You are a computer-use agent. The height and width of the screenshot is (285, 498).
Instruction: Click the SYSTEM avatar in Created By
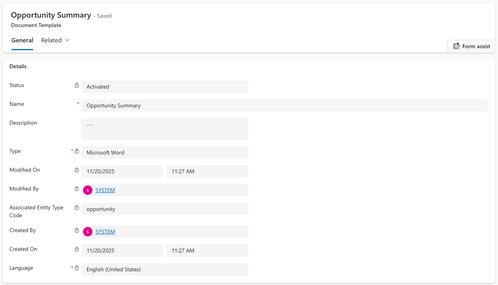[x=88, y=232]
